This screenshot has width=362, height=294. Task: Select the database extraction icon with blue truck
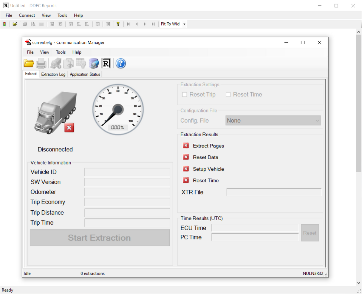pyautogui.click(x=94, y=63)
